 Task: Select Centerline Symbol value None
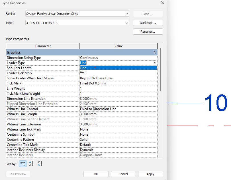coord(118,135)
